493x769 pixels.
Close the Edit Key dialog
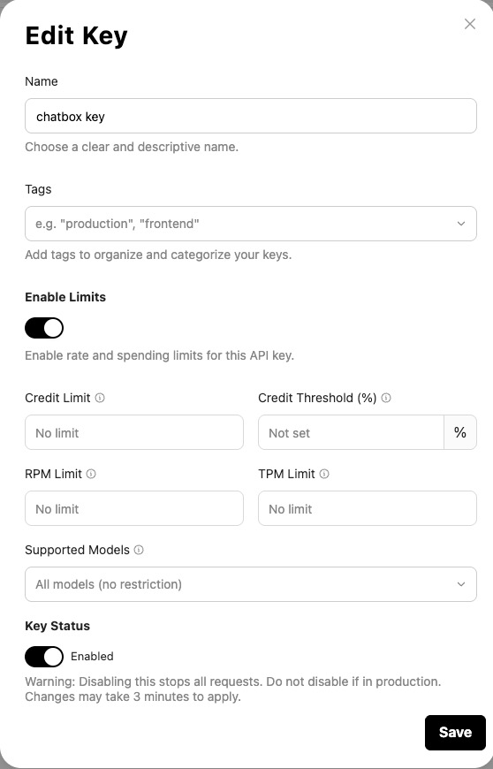click(470, 24)
